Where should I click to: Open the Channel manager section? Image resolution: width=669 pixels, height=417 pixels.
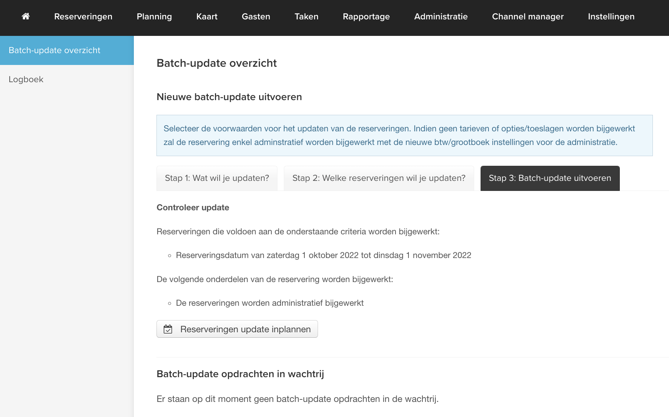(528, 17)
